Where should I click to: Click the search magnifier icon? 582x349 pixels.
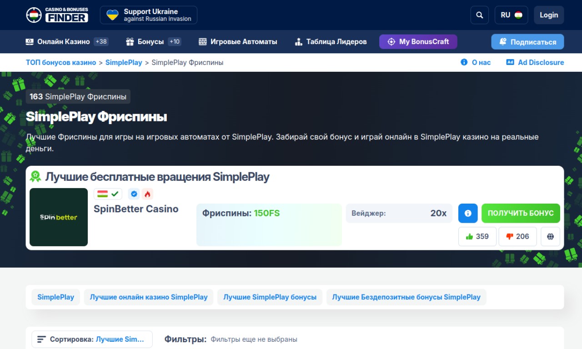click(x=479, y=15)
